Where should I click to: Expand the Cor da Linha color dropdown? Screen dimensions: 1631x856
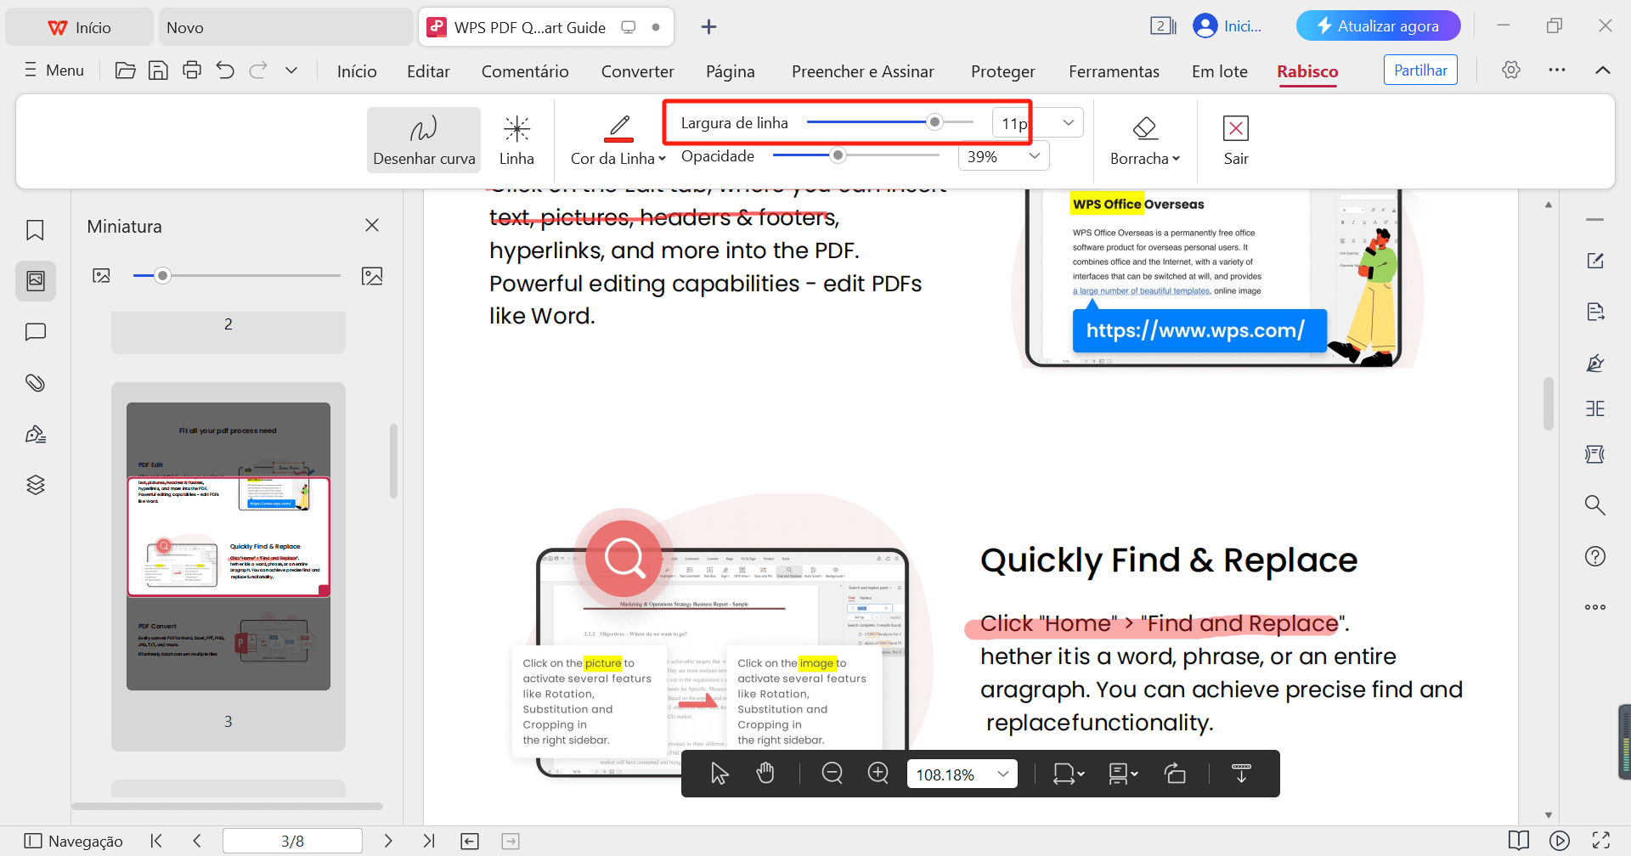665,158
